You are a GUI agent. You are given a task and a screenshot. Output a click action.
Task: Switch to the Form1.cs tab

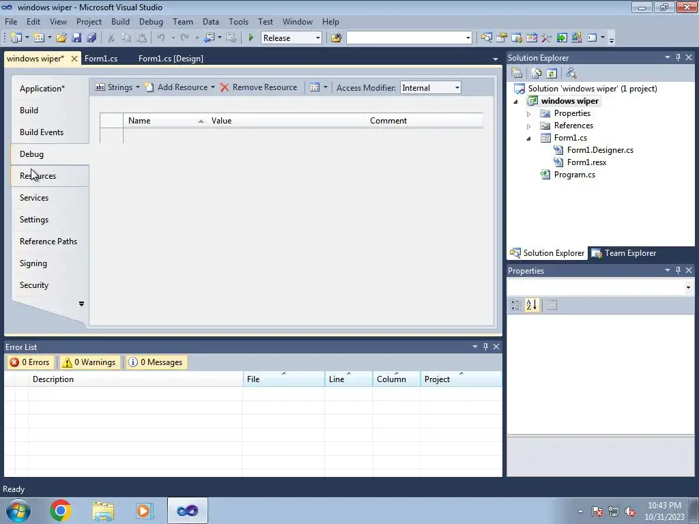point(101,59)
